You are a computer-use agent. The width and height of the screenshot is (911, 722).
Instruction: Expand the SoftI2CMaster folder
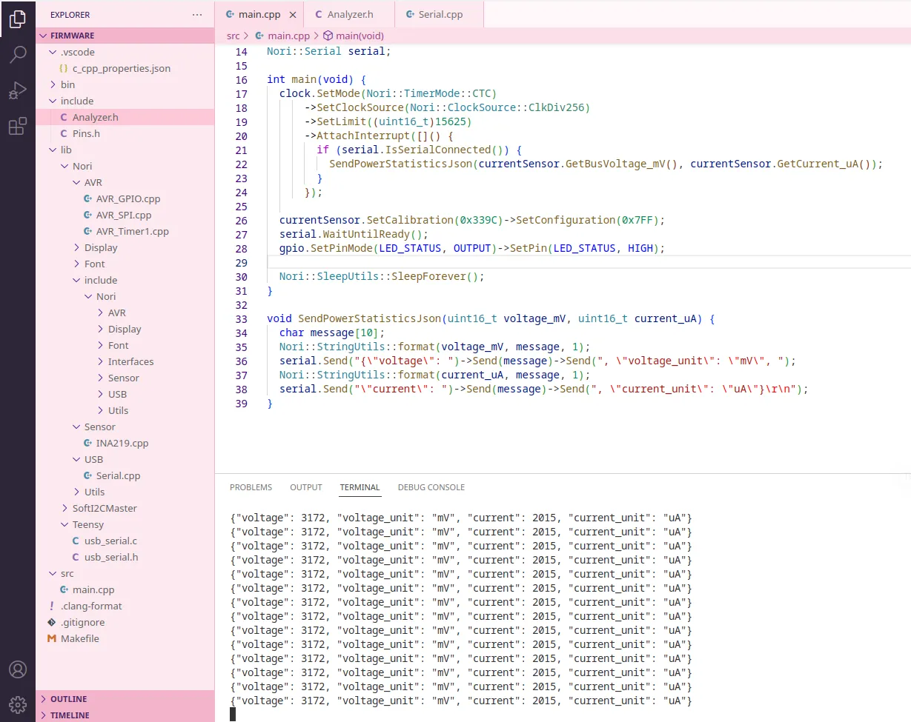[x=104, y=508]
